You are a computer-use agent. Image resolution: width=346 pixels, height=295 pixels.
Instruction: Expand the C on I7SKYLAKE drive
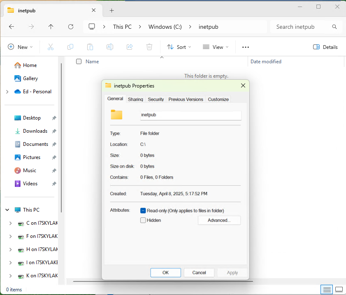tap(10, 223)
